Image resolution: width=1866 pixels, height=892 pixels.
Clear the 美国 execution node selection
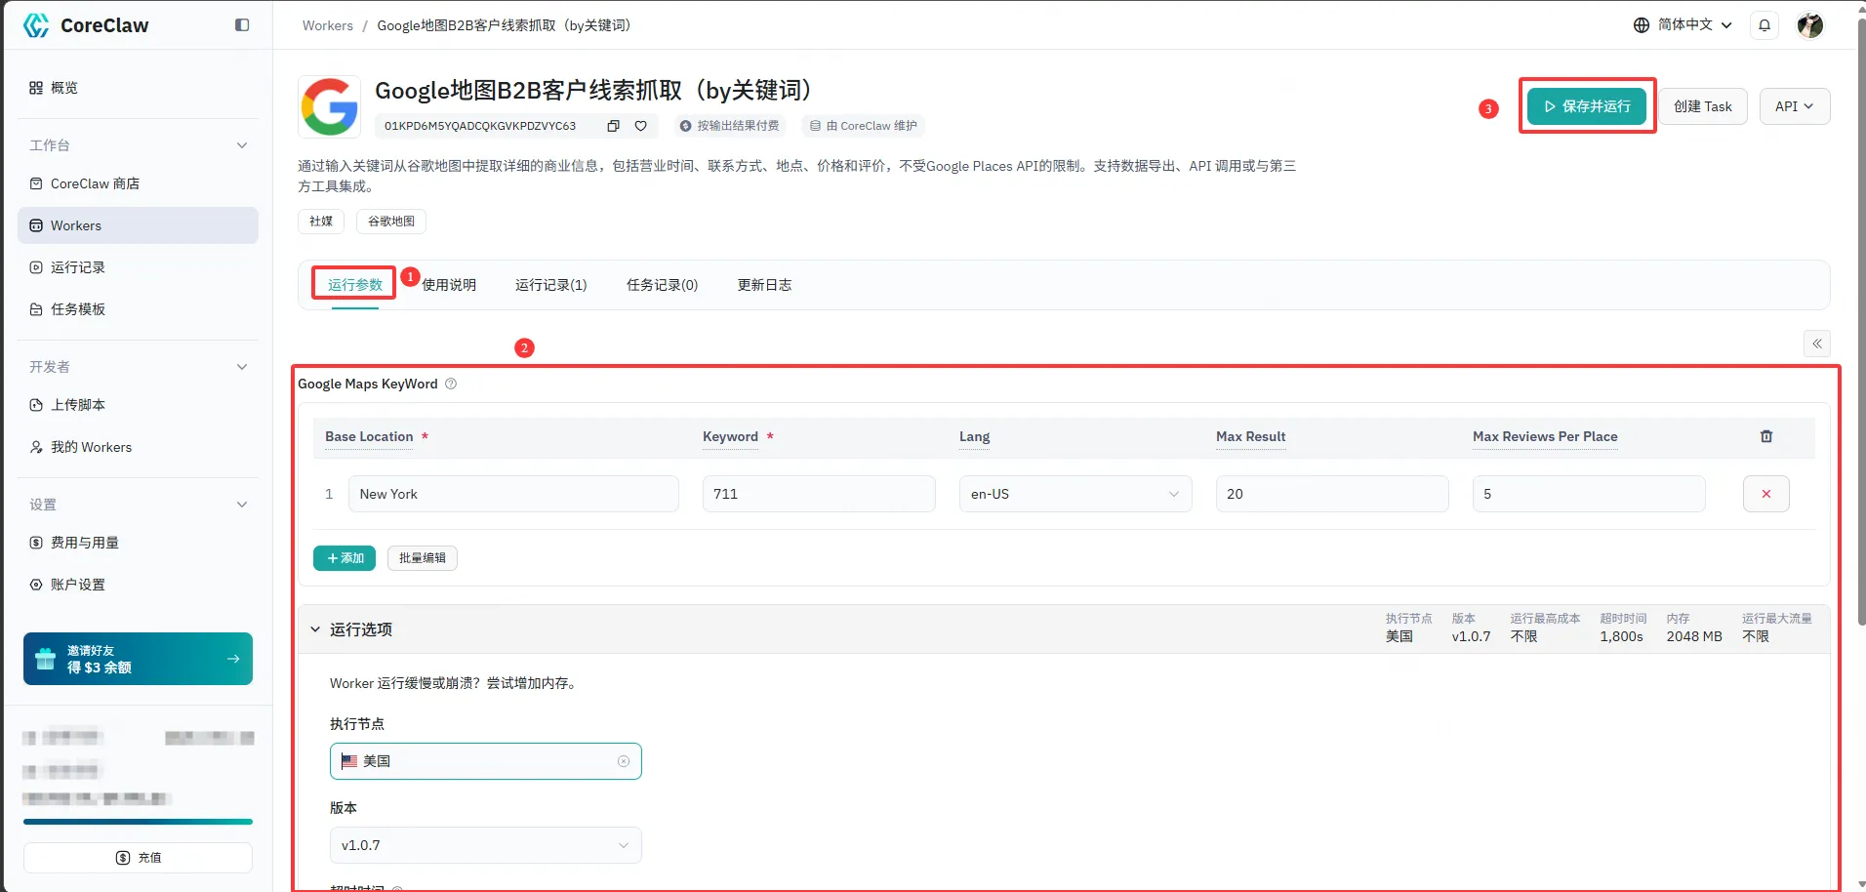(624, 761)
